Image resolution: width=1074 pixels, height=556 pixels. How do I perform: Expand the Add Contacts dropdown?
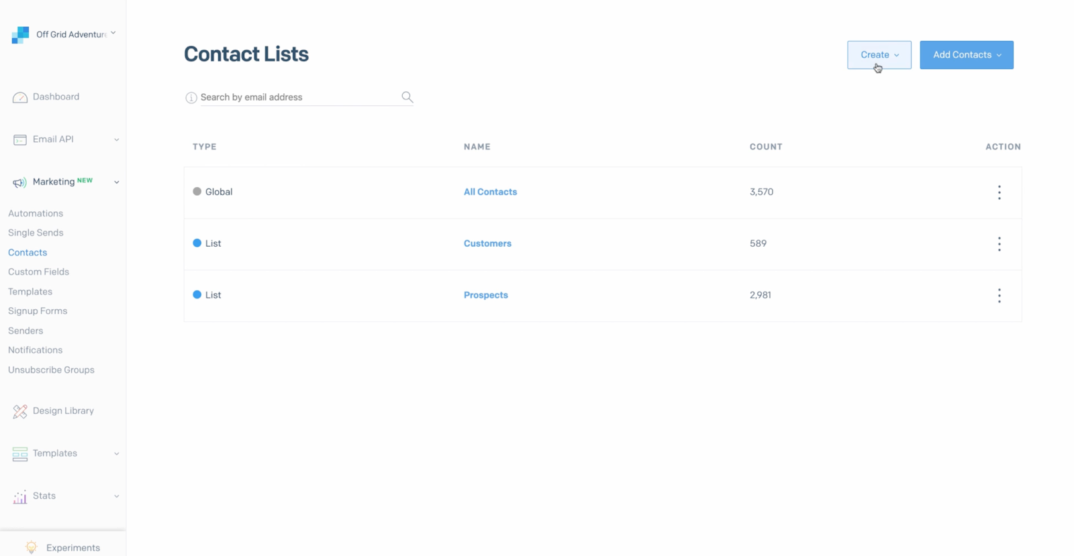click(x=966, y=54)
